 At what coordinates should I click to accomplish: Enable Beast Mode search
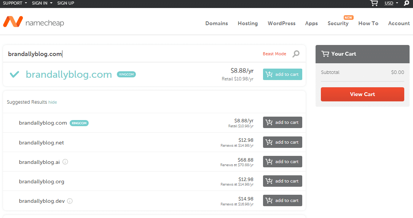pos(274,54)
